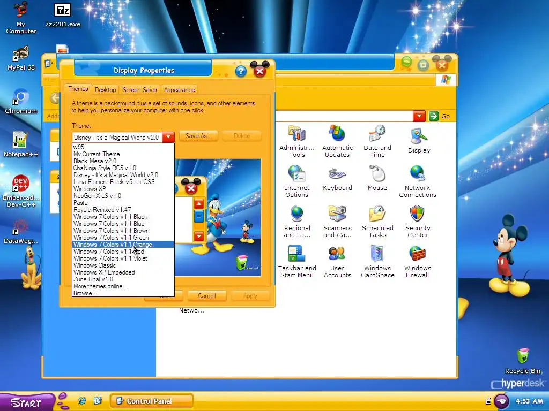This screenshot has width=549, height=411.
Task: Click Control Panel back arrow button
Action: (x=54, y=98)
